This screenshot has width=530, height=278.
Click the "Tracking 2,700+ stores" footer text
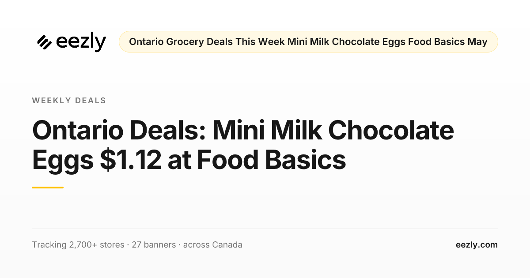78,244
